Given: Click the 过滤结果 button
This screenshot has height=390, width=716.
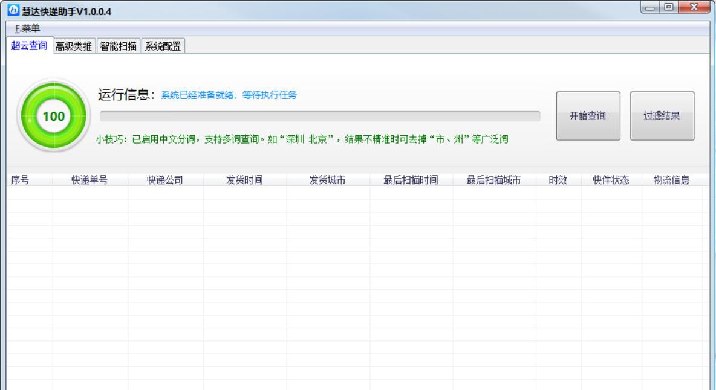Looking at the screenshot, I should point(662,117).
